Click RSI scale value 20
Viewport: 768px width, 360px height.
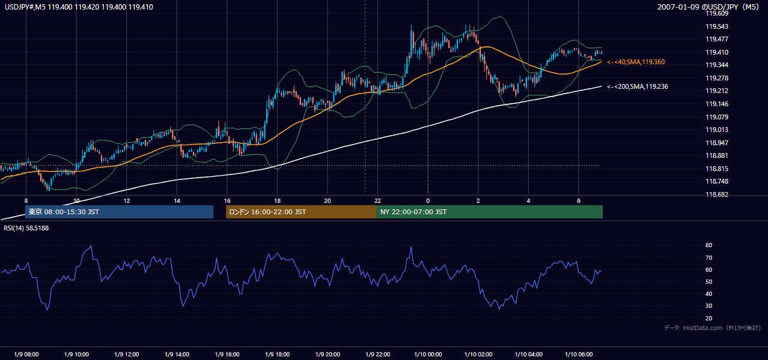(x=709, y=318)
